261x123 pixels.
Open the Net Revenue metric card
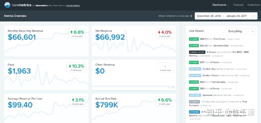coord(134,41)
